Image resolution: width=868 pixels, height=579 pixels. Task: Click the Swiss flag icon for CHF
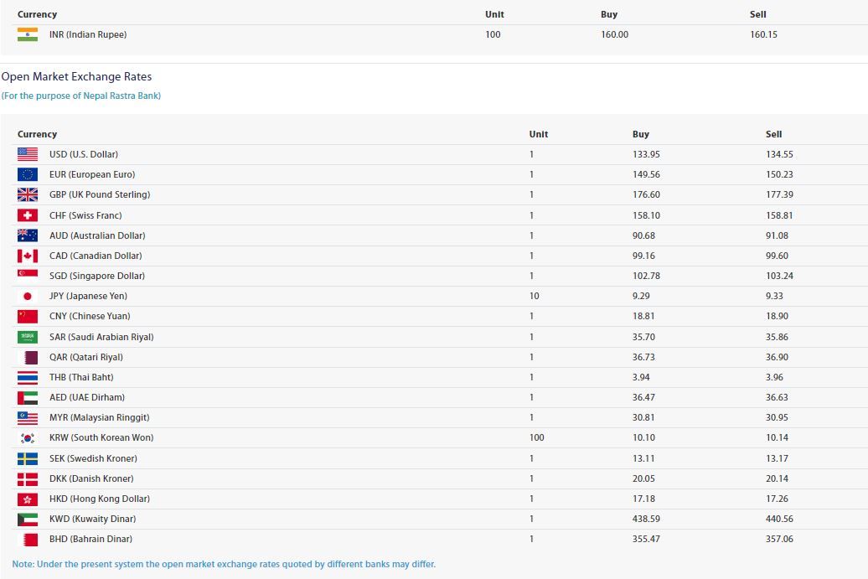(x=27, y=215)
